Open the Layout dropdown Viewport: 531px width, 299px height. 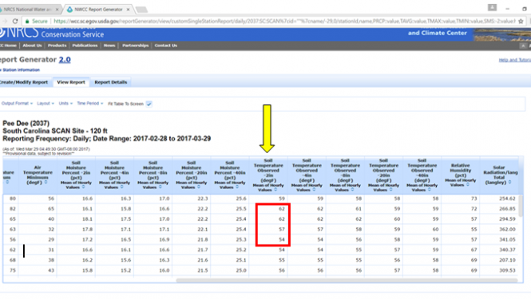tap(46, 104)
